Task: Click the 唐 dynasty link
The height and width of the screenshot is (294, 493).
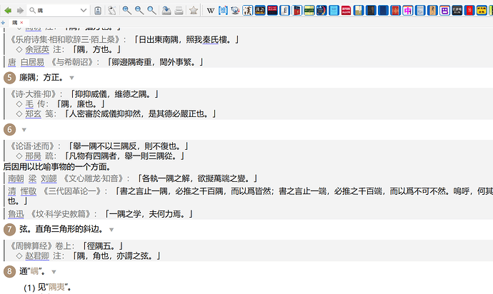Action: pyautogui.click(x=12, y=63)
